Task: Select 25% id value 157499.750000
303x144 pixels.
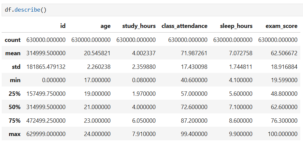Action: click(46, 94)
